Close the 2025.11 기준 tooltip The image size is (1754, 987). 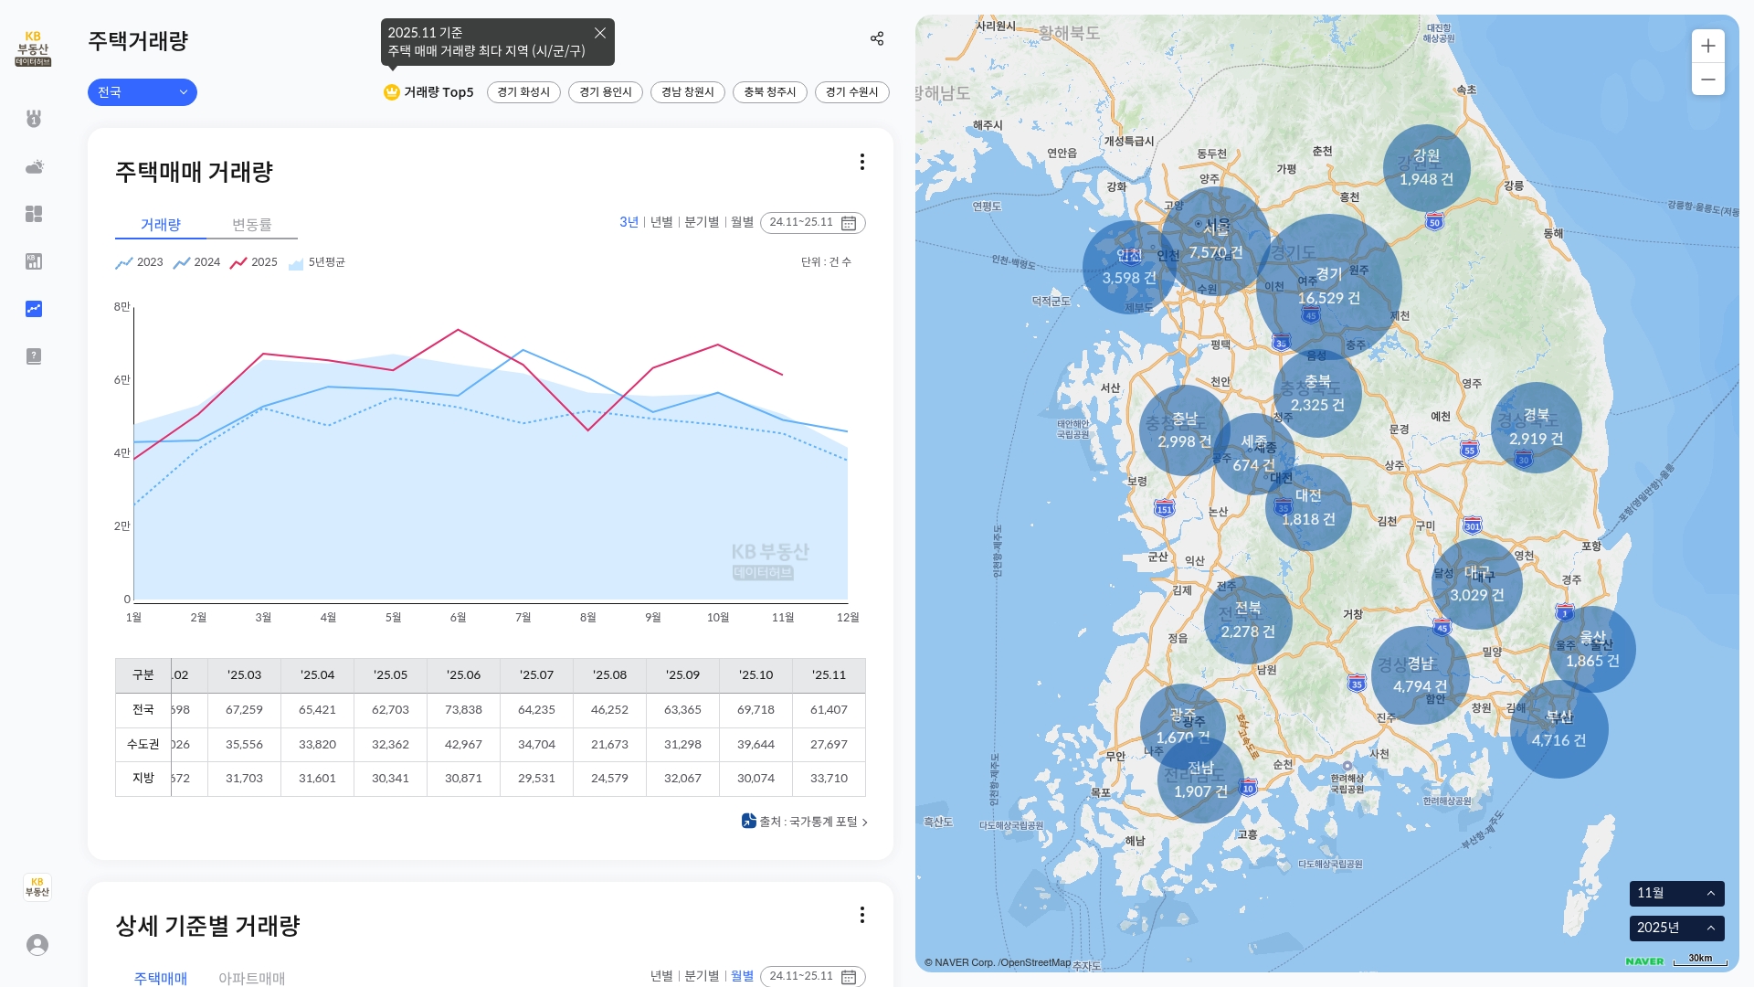pyautogui.click(x=600, y=33)
